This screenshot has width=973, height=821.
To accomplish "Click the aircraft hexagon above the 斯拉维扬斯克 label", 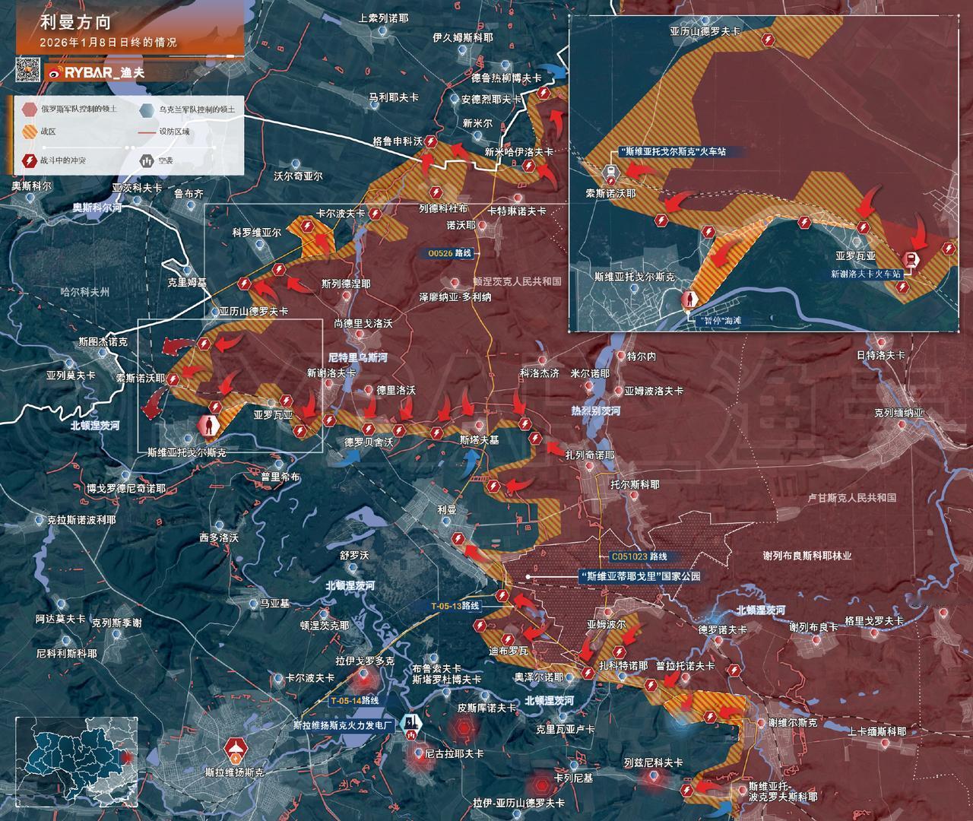I will point(234,750).
